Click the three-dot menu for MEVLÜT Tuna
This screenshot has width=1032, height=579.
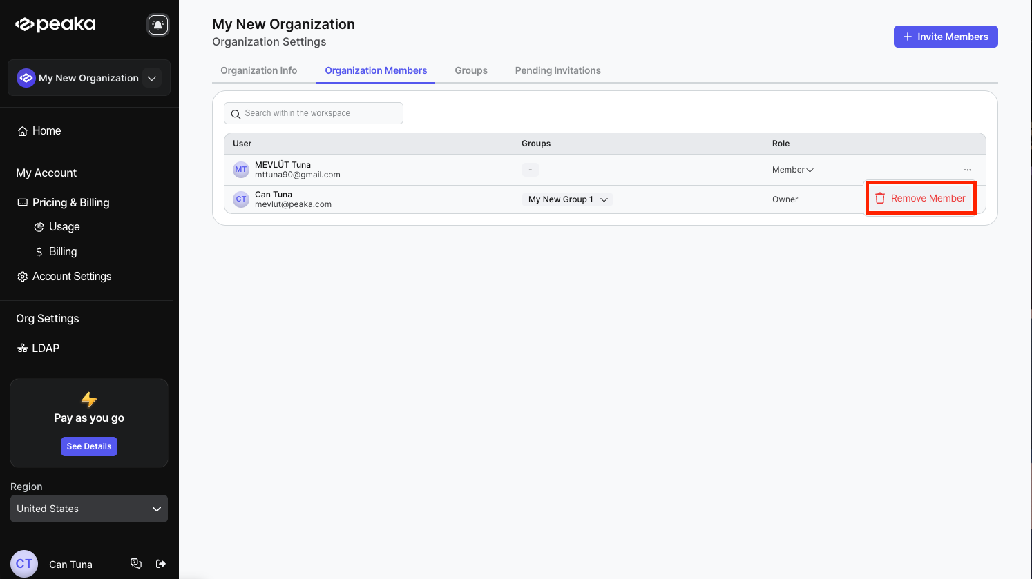pos(967,170)
